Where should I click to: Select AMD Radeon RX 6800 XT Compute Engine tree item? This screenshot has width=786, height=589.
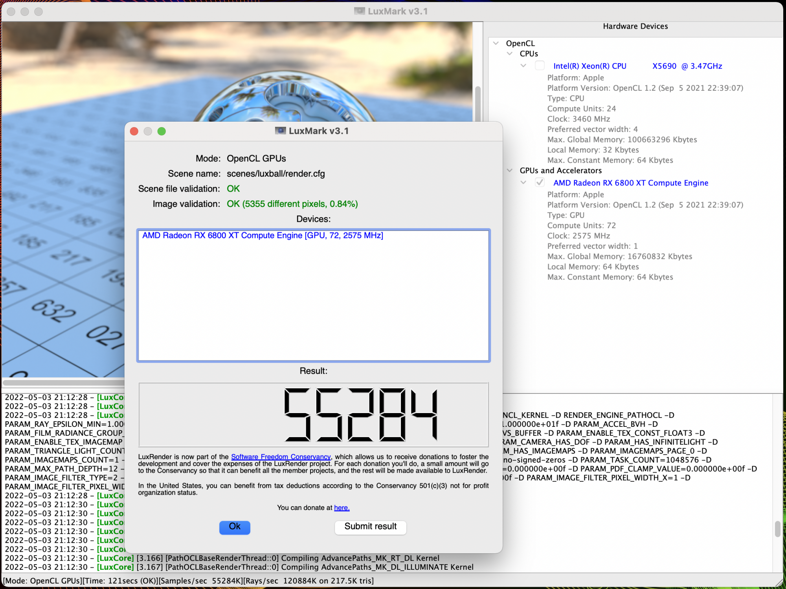point(631,183)
